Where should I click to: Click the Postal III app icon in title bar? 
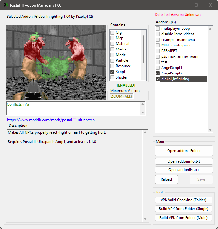[x=6, y=5]
